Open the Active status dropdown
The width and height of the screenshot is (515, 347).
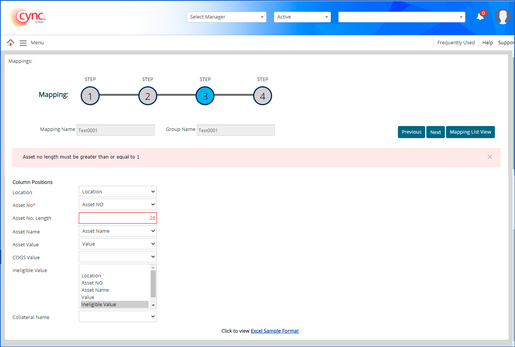pos(302,17)
